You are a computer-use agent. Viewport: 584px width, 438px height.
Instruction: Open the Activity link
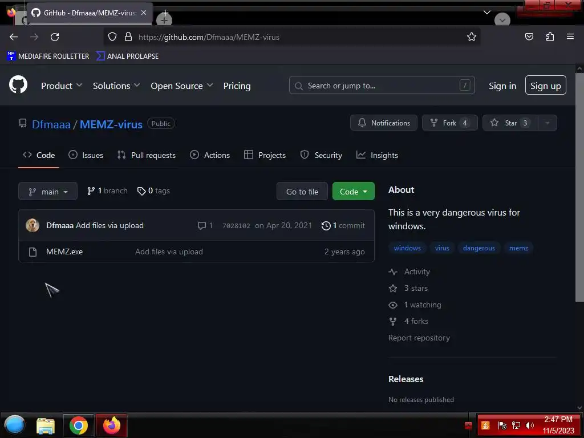coord(409,272)
